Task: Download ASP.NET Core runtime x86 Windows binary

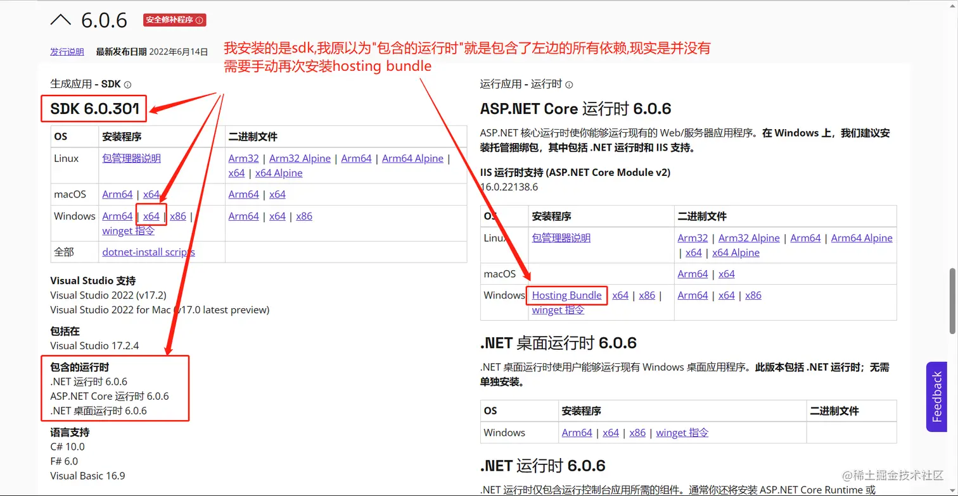Action: click(x=753, y=295)
